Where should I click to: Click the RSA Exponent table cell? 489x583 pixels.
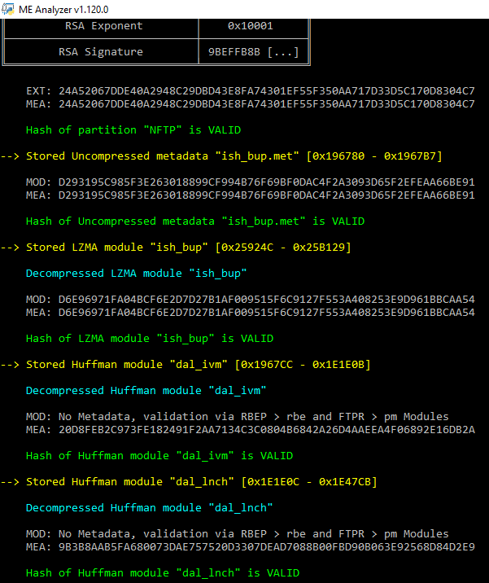pyautogui.click(x=101, y=26)
